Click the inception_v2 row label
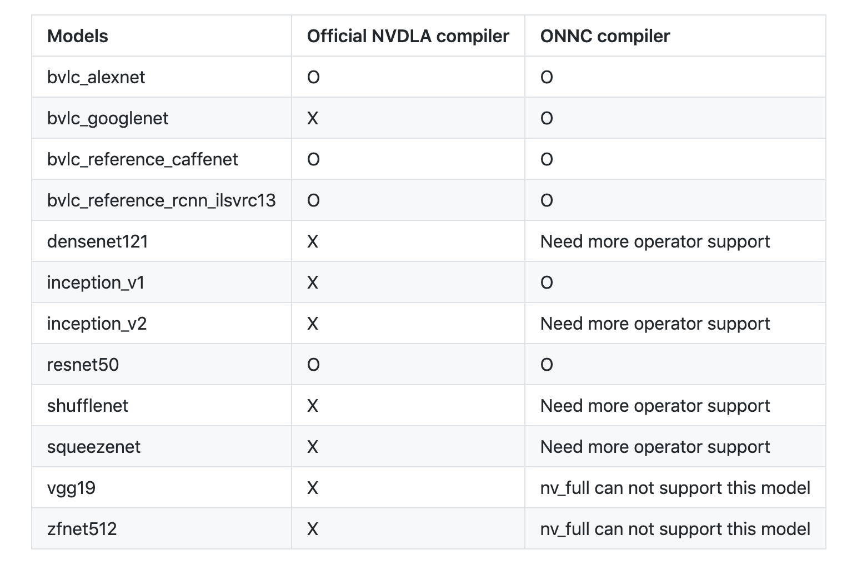Viewport: 862px width, 565px height. 97,324
